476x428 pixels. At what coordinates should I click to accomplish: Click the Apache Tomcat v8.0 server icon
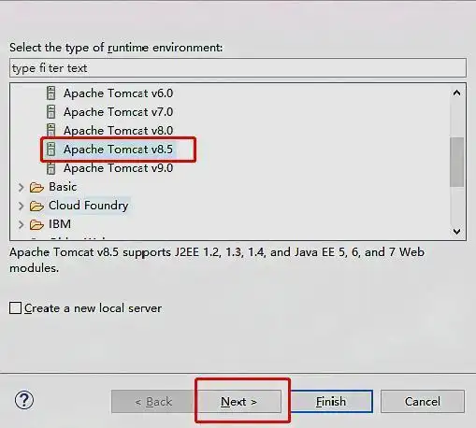51,130
